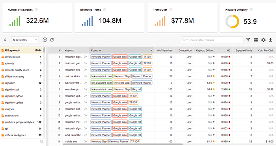The image size is (276, 146).
Task: Click the Google auto tag in row 7
Action: pyautogui.click(x=120, y=96)
